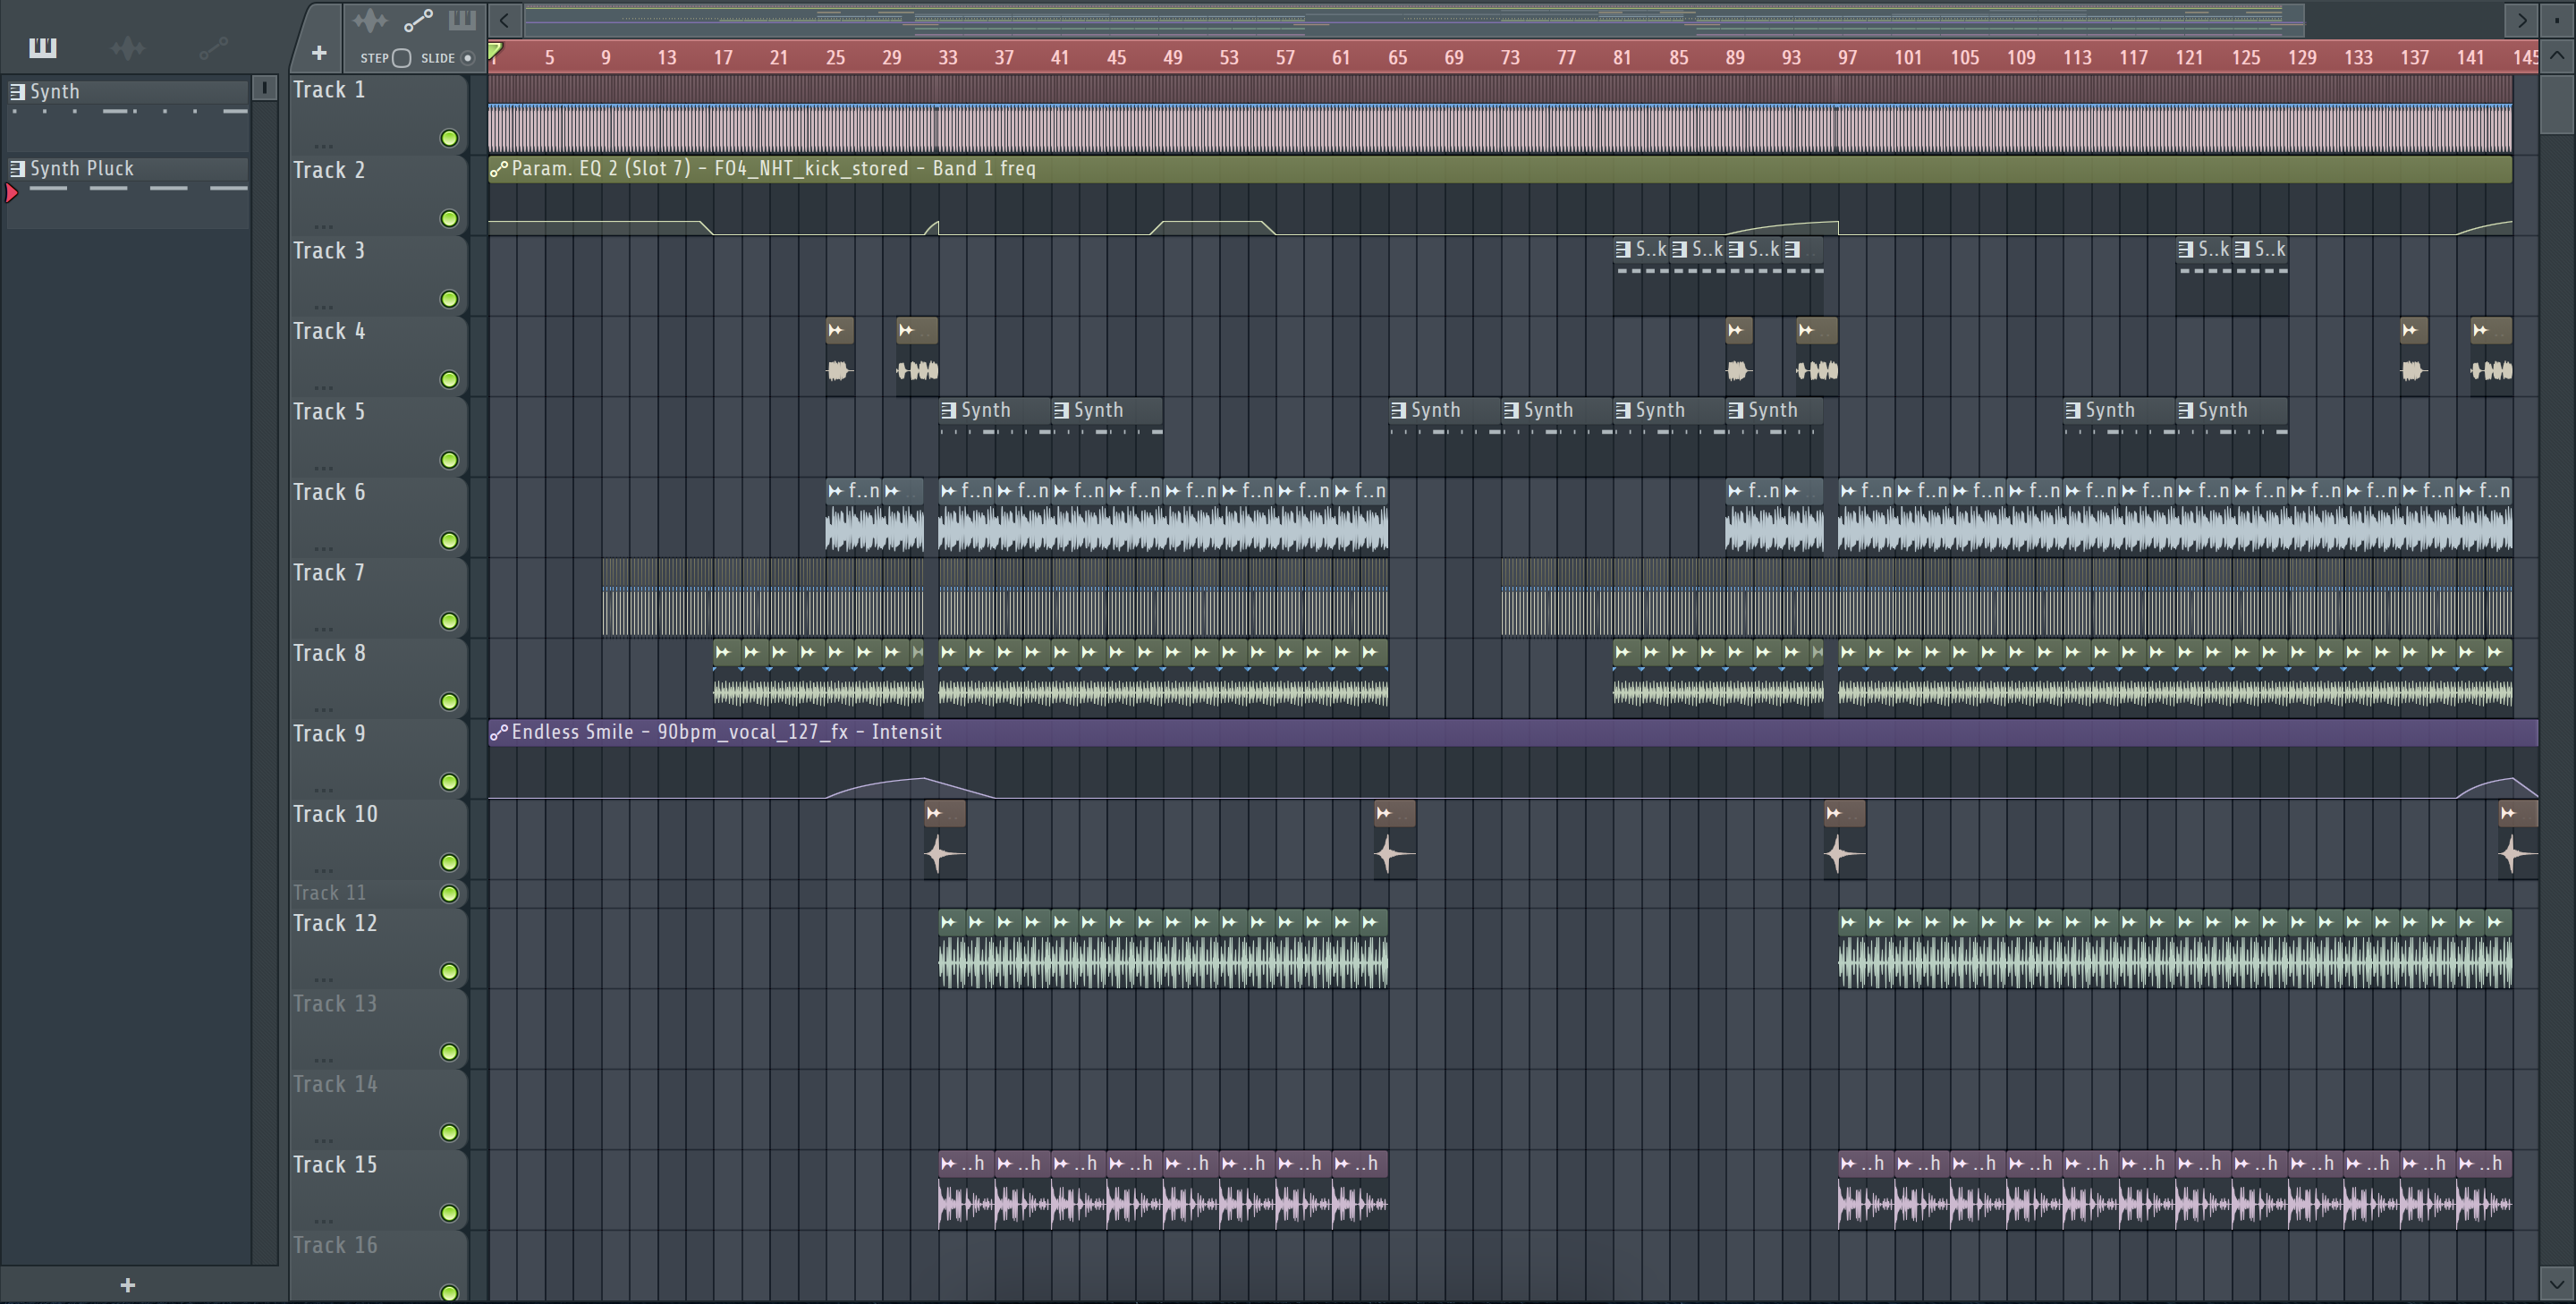This screenshot has width=2576, height=1304.
Task: Mute Track 1 with its green LED
Action: coord(450,138)
